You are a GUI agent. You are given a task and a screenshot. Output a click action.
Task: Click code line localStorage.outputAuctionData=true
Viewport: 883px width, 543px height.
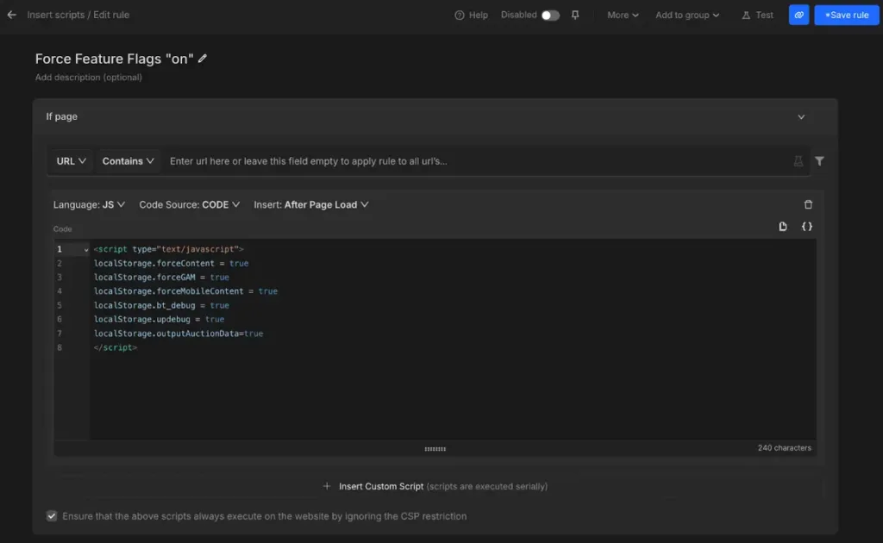coord(178,334)
